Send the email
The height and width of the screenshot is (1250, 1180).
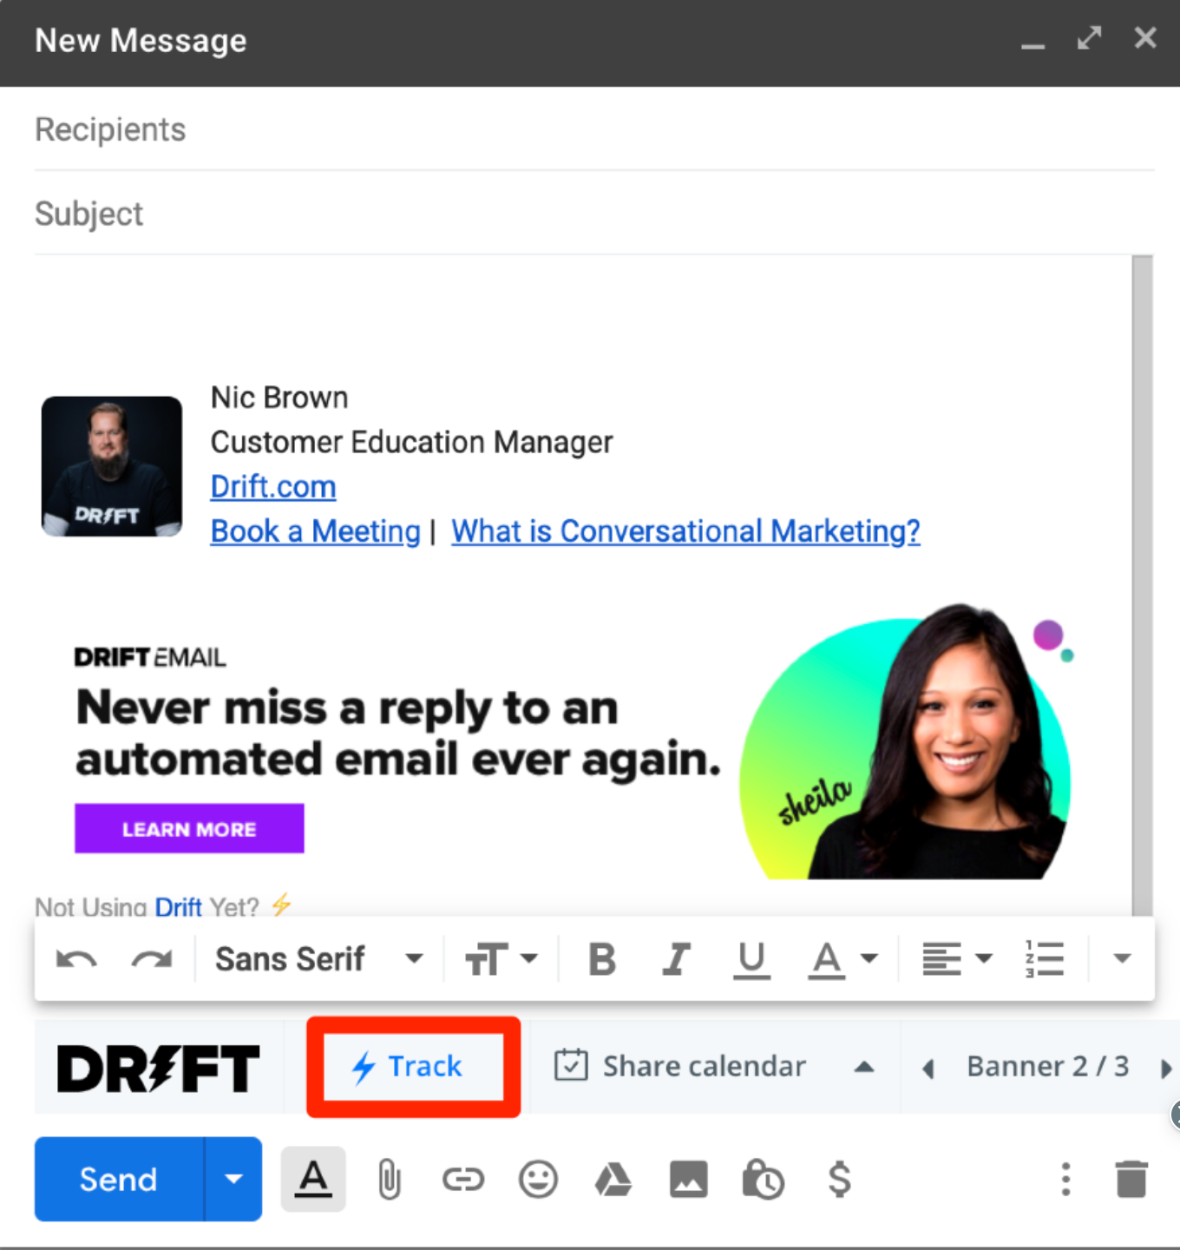point(119,1179)
